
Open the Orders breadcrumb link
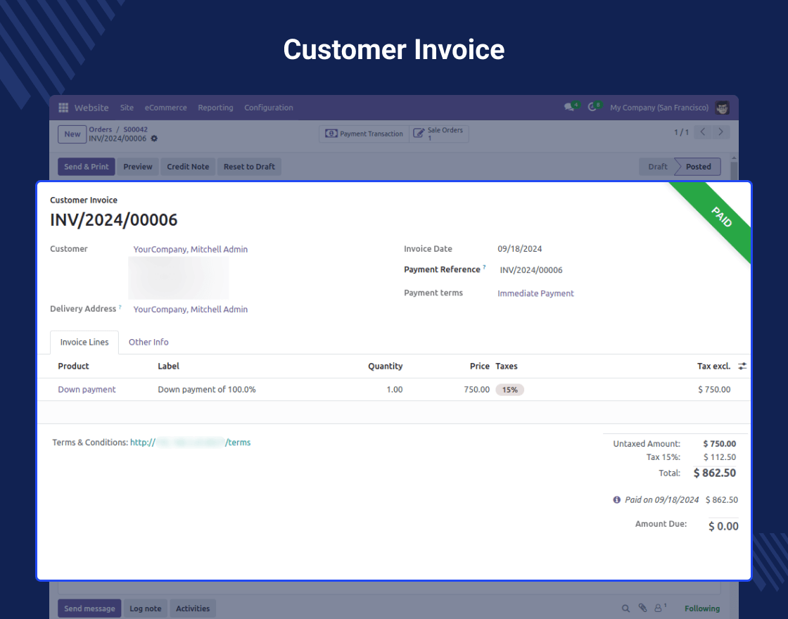(101, 129)
